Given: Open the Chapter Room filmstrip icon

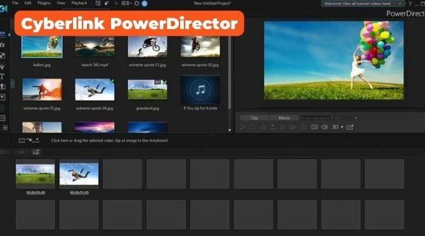Looking at the screenshot, I should coord(3,118).
